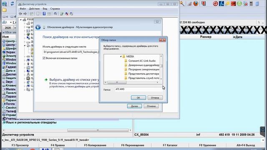Click the blue square figure toolbar icon
The width and height of the screenshot is (267, 150).
(222, 4)
